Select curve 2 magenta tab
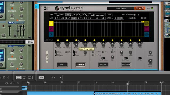The width and height of the screenshot is (170, 95). click(51, 29)
